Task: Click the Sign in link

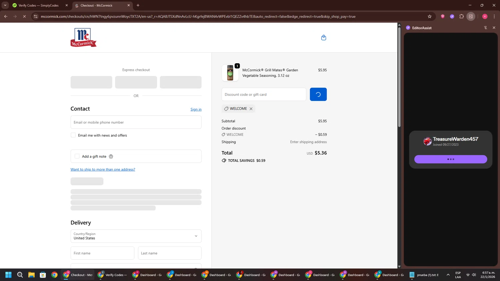Action: (196, 109)
